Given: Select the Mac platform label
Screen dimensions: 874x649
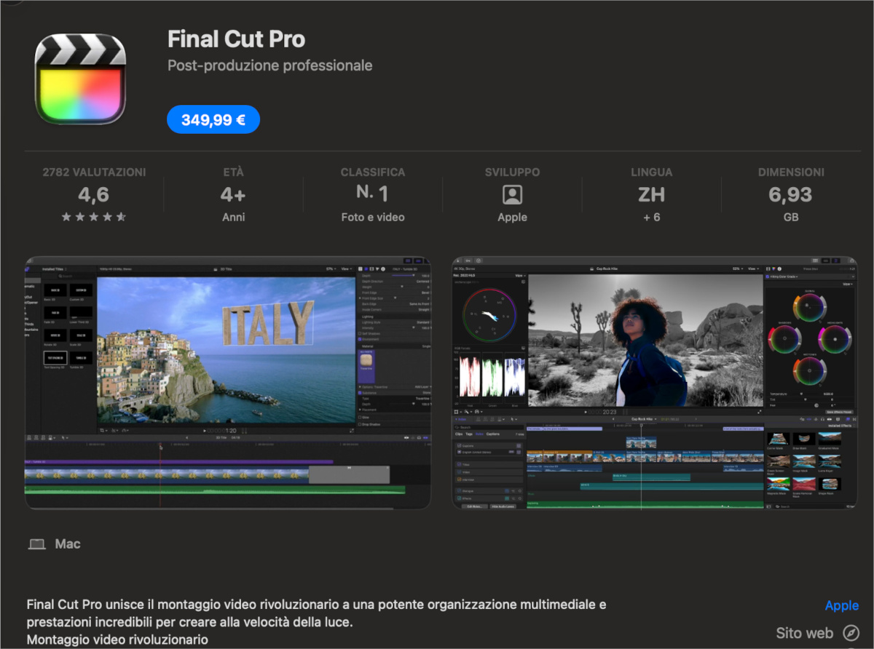Looking at the screenshot, I should [x=68, y=544].
